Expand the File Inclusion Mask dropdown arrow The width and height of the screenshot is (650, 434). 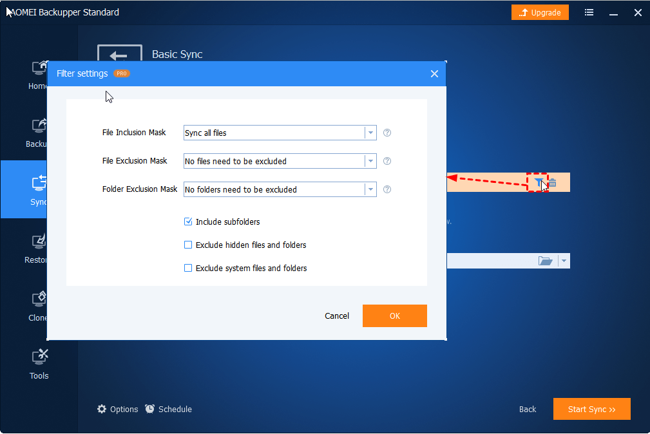(370, 133)
